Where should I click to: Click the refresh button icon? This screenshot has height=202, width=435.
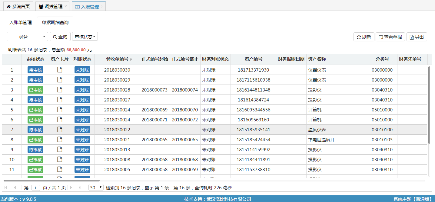(x=359, y=37)
